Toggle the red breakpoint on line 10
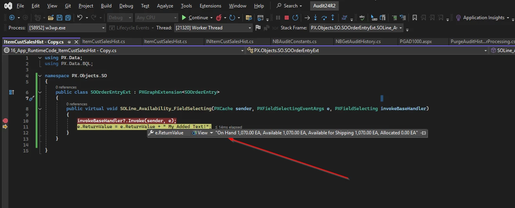The height and width of the screenshot is (208, 515). point(5,121)
